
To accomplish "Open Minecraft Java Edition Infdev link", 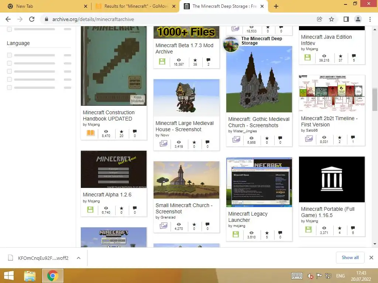I will tap(326, 40).
